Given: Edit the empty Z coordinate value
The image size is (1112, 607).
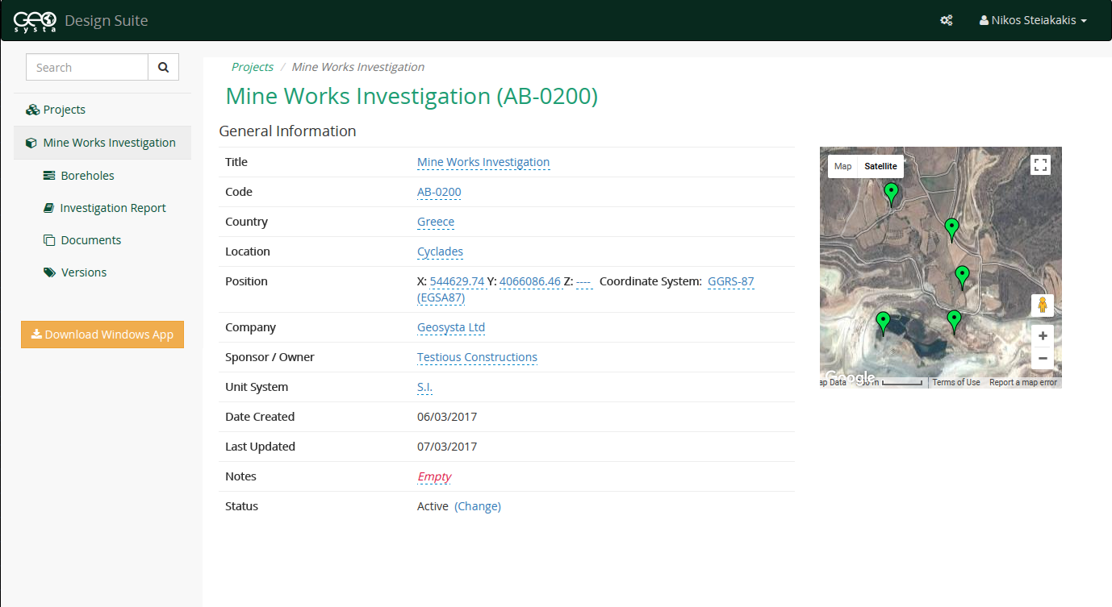Looking at the screenshot, I should coord(584,281).
